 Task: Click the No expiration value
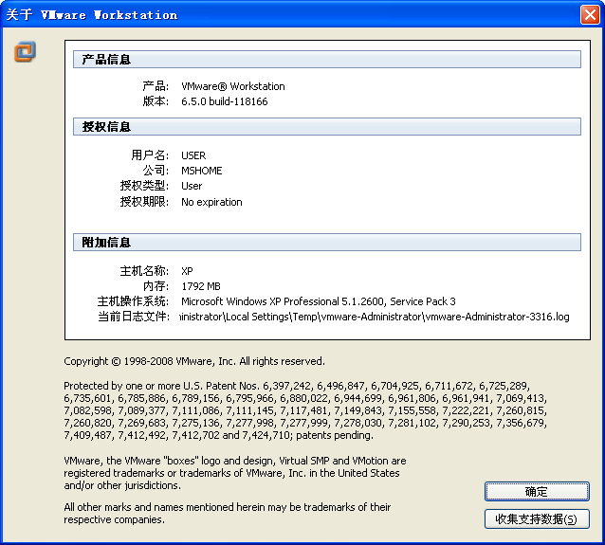(x=211, y=202)
